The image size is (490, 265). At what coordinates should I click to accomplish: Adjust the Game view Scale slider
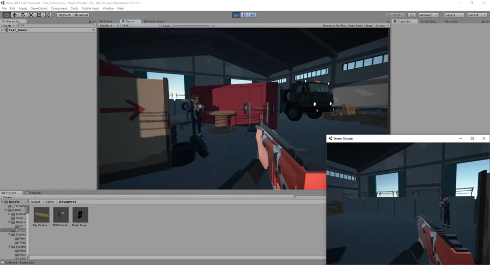tap(190, 25)
